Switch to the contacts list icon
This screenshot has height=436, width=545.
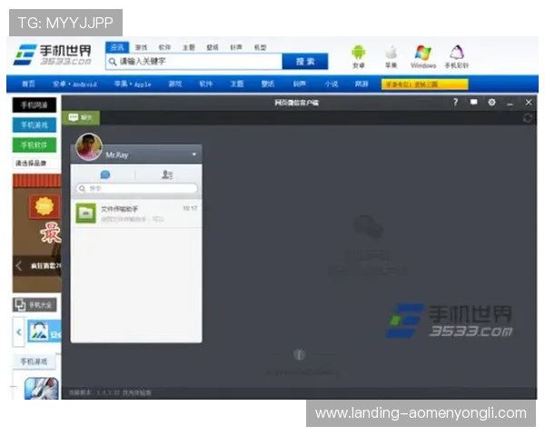pyautogui.click(x=167, y=173)
